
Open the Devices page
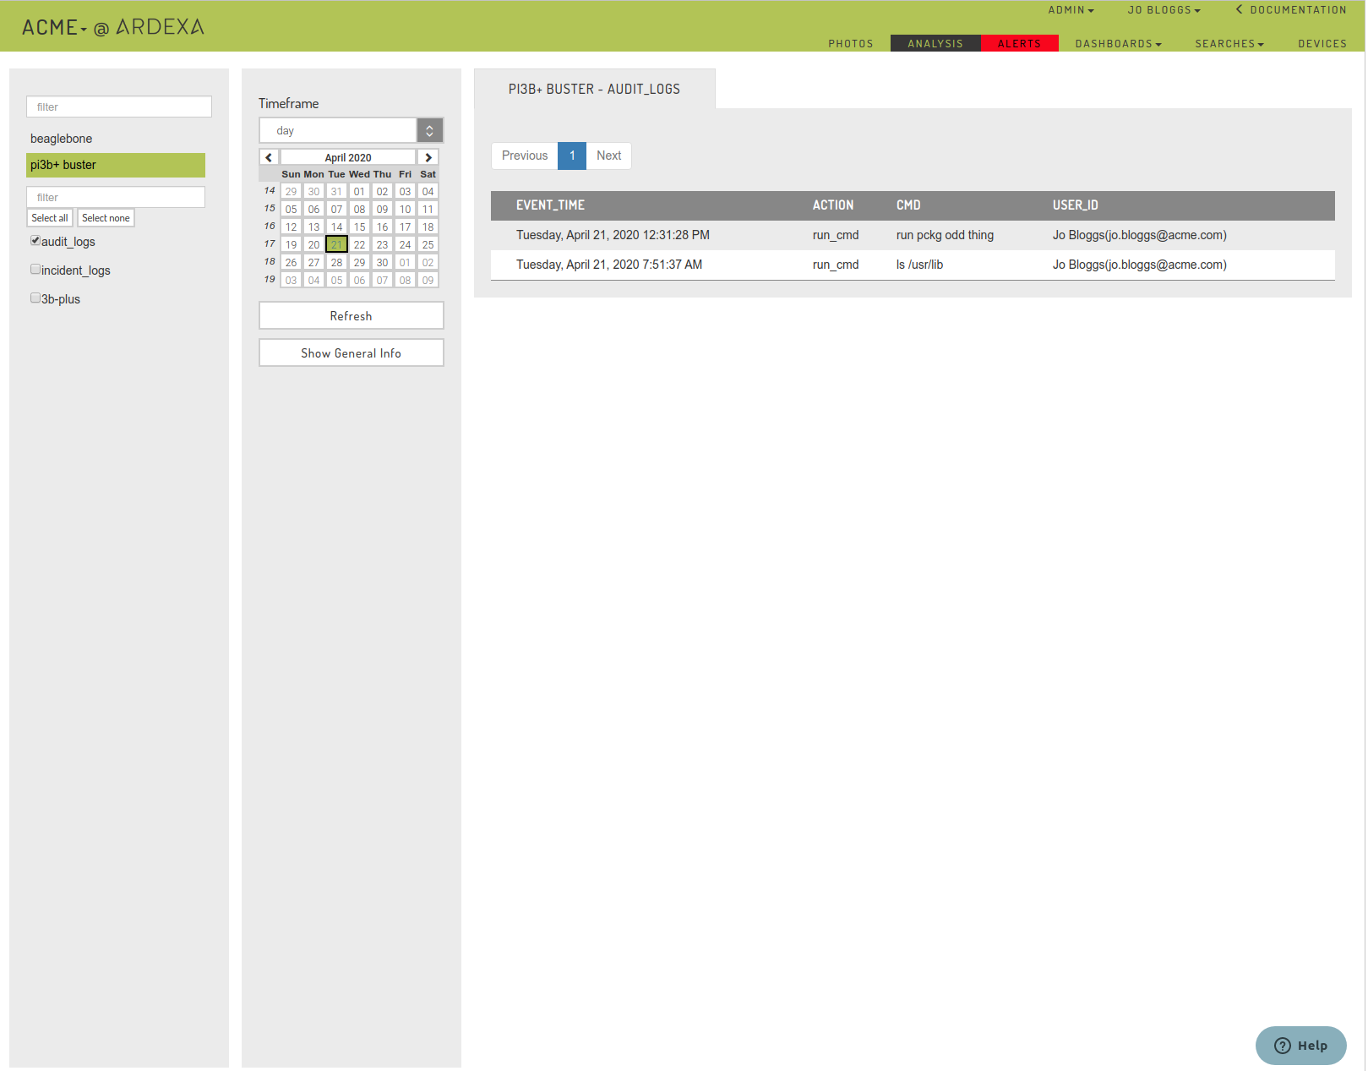(1322, 44)
